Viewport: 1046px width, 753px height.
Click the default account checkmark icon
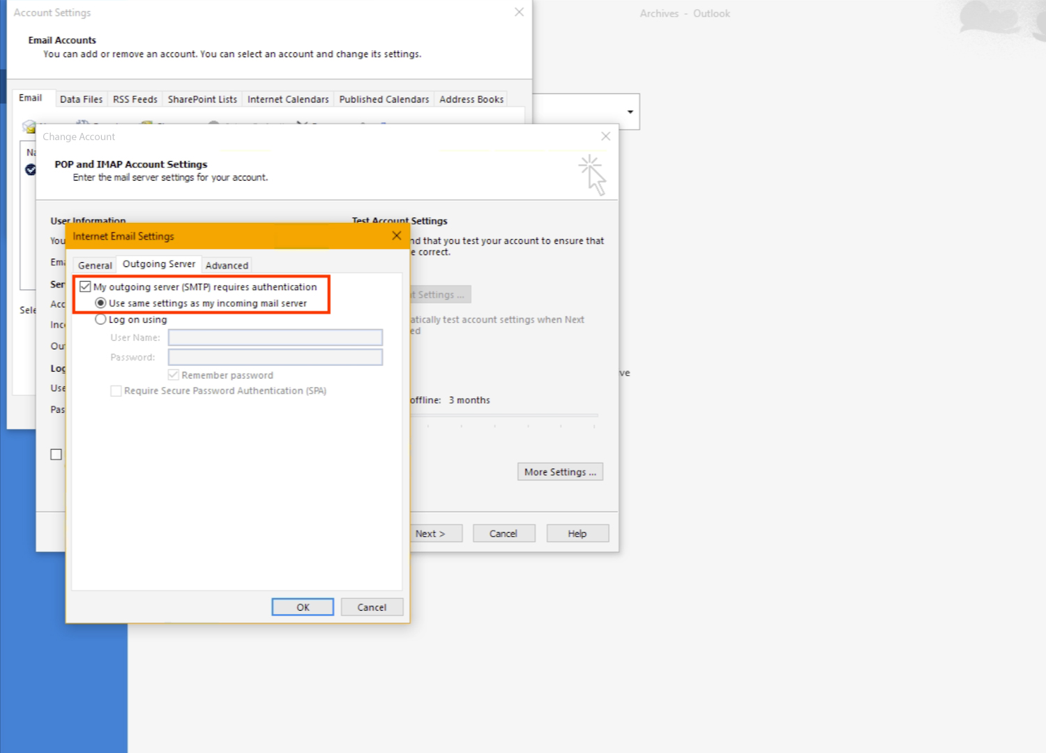point(31,169)
